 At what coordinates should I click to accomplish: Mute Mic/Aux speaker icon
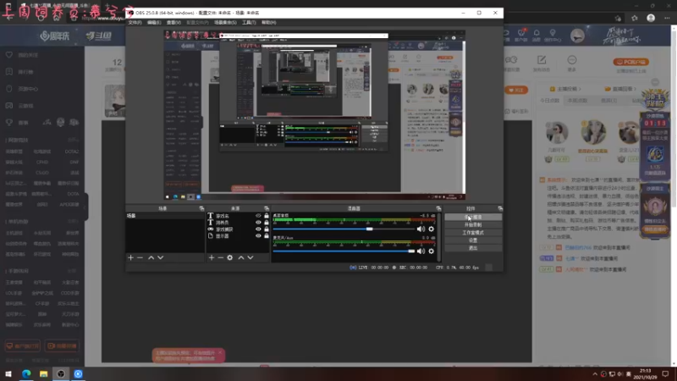[x=421, y=251]
